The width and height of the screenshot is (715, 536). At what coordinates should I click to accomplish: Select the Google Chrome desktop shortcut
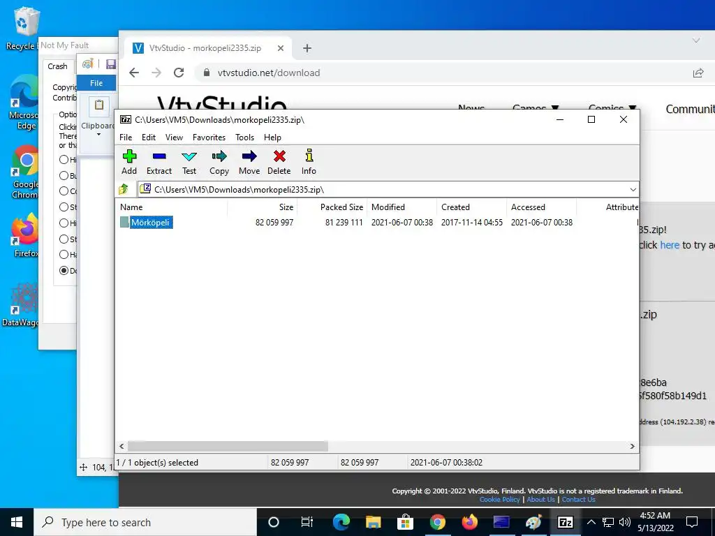pos(24,172)
